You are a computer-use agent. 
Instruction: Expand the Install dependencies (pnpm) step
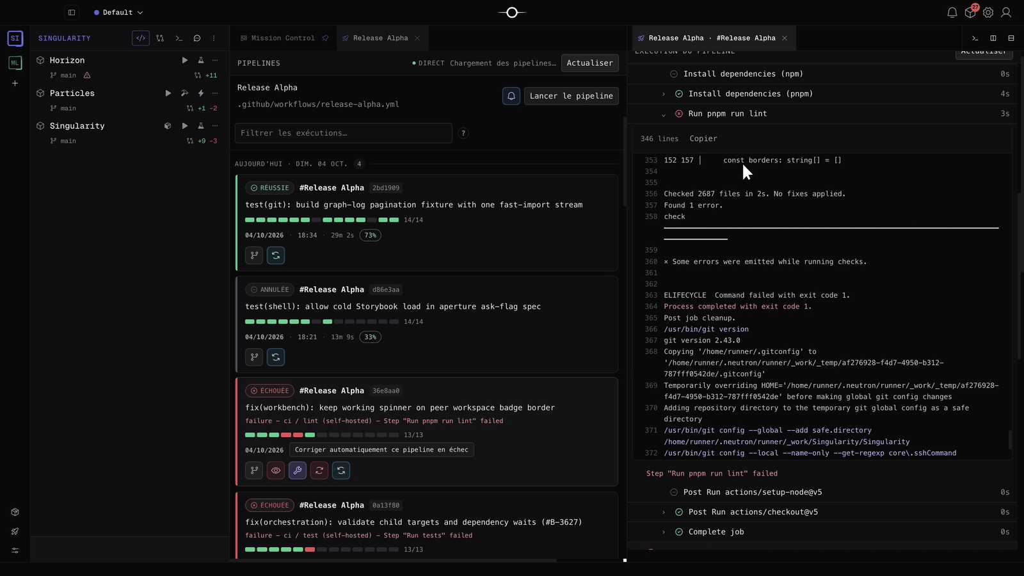coord(663,94)
